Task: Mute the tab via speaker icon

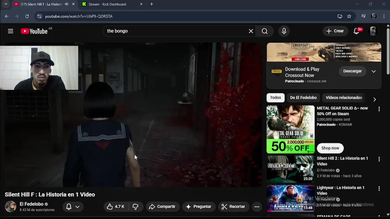Action: tap(67, 4)
